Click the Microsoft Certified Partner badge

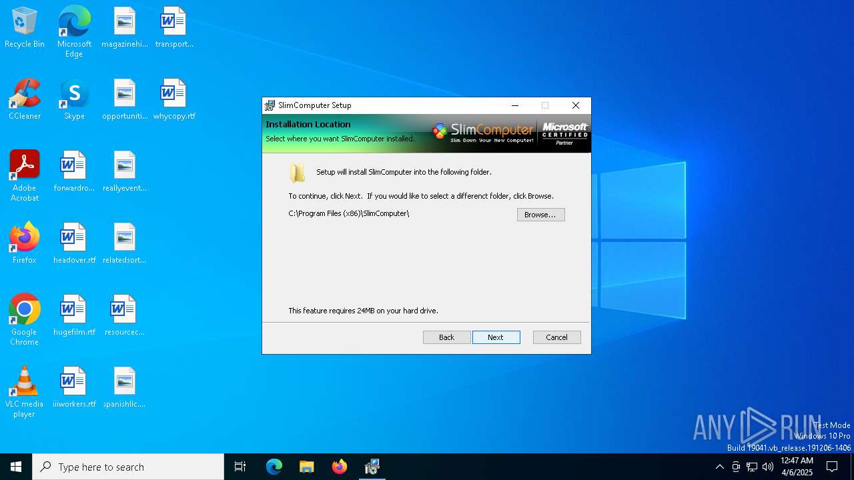[564, 133]
